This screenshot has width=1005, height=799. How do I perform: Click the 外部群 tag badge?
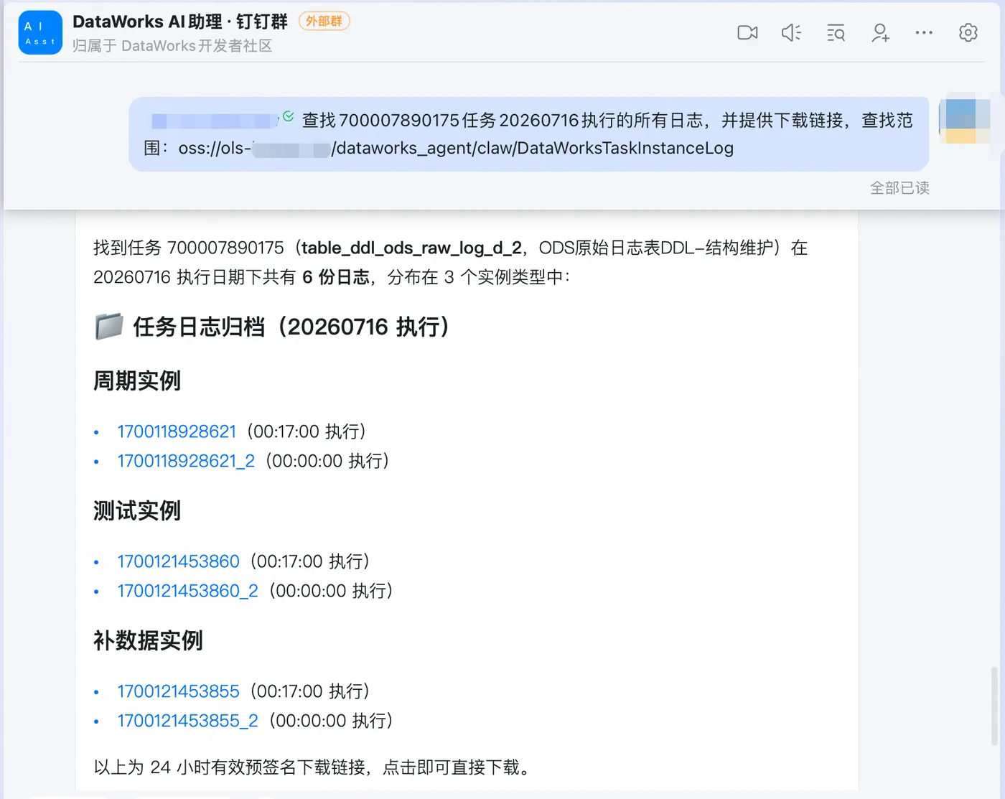pyautogui.click(x=324, y=22)
